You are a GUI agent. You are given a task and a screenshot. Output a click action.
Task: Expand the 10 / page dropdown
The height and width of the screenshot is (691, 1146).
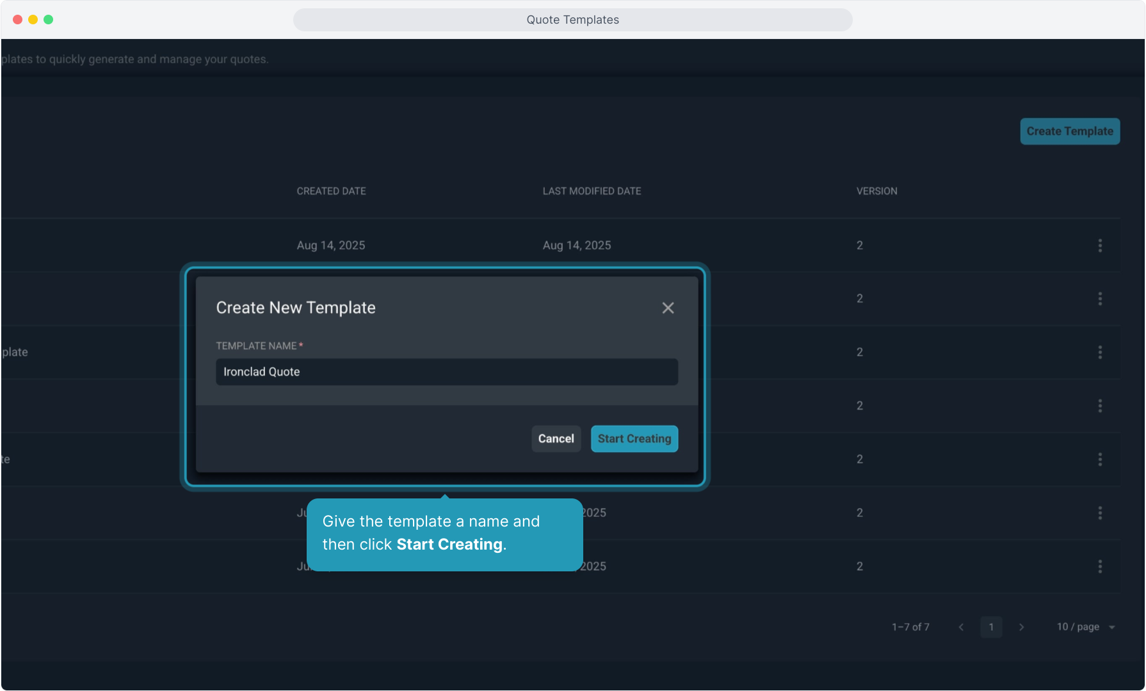(x=1086, y=627)
